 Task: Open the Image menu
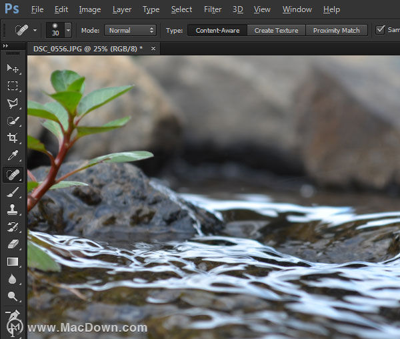pyautogui.click(x=90, y=9)
